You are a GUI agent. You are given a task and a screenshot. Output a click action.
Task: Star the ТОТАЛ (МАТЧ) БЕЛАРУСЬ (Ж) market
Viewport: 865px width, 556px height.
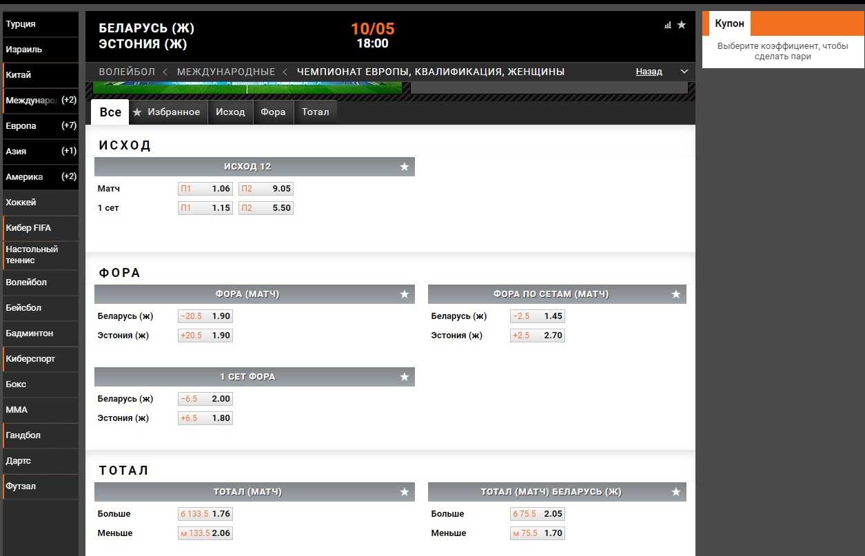click(676, 492)
